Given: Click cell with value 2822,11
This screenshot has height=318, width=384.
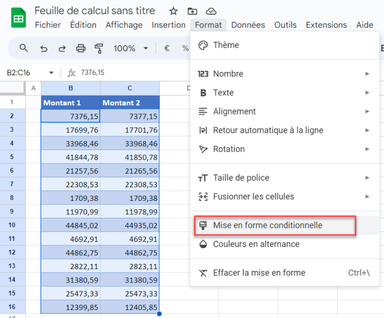Looking at the screenshot, I should tap(71, 266).
